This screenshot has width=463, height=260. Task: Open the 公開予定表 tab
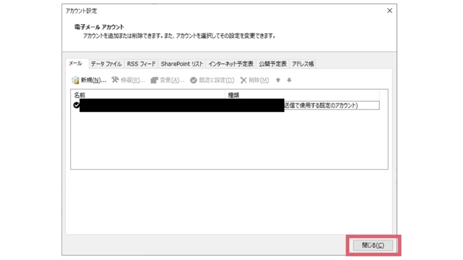(273, 64)
